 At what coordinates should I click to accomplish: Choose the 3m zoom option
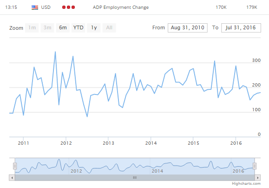pyautogui.click(x=47, y=27)
